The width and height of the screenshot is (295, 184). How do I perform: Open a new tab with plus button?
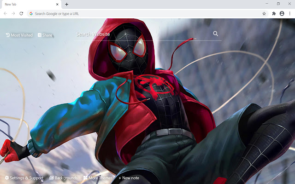[66, 4]
